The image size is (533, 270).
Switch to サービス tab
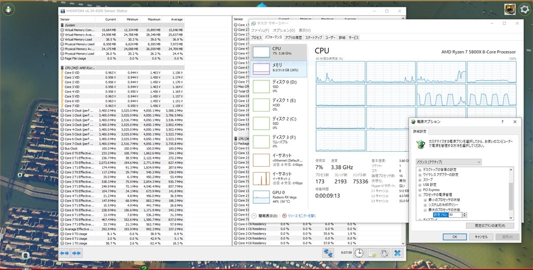[x=353, y=38]
